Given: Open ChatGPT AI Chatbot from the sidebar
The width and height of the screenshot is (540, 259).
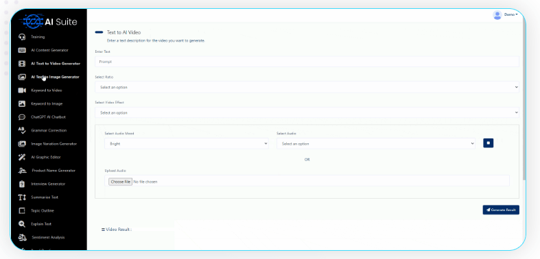Looking at the screenshot, I should (48, 117).
